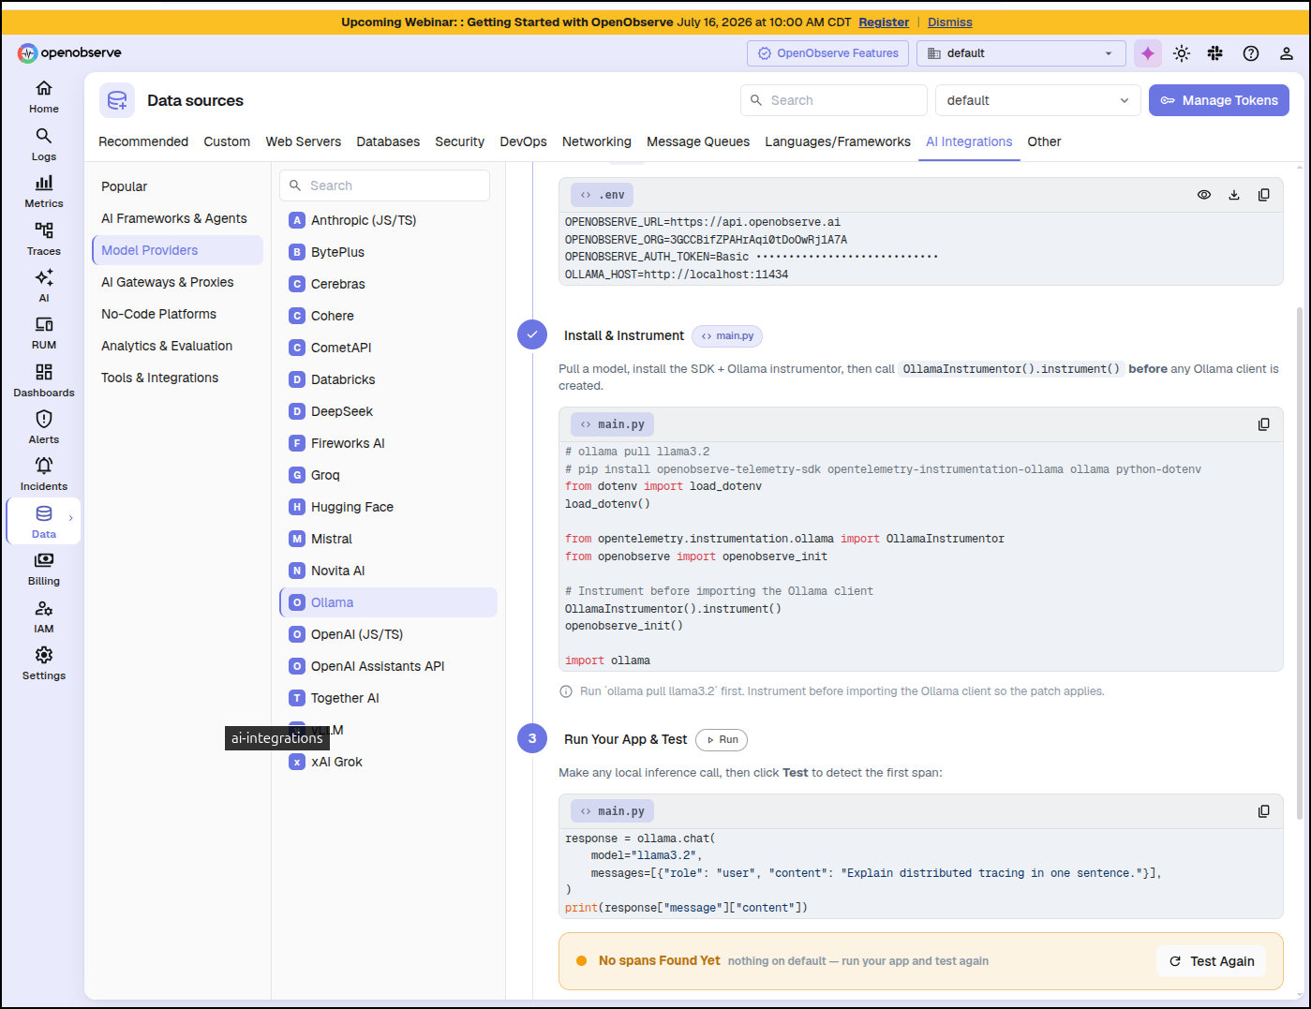Open Settings in the sidebar

point(43,663)
